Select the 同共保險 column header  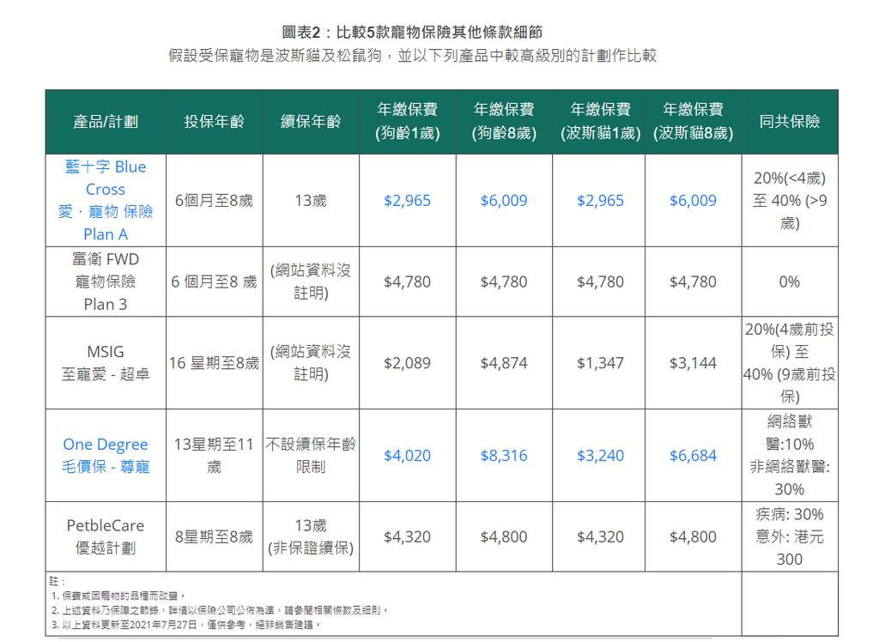tap(790, 122)
